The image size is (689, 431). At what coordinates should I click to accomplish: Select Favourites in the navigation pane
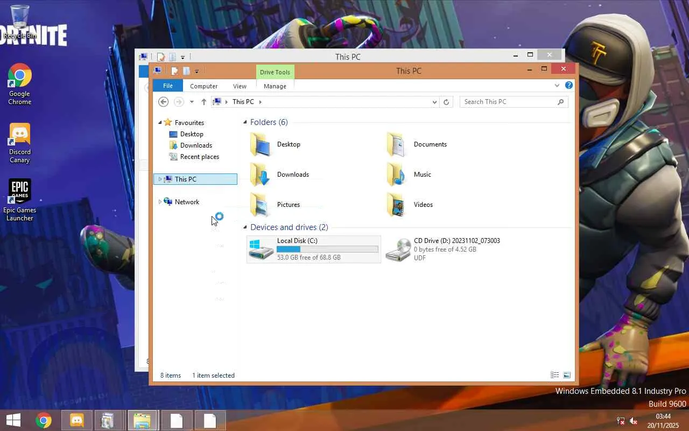[x=189, y=122]
